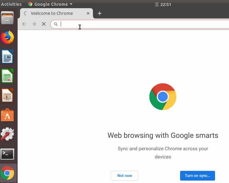
Task: Launch Terminal from the dock
Action: tap(7, 154)
